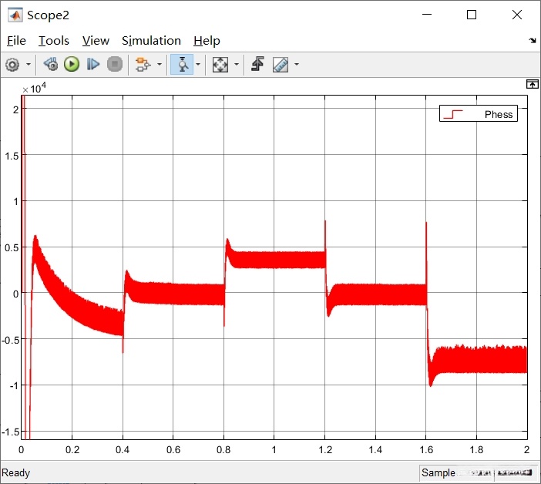Image resolution: width=541 pixels, height=484 pixels.
Task: Click the grey Stop simulation button
Action: point(115,64)
